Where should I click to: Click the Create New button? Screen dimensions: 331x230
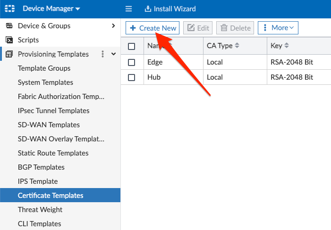(153, 28)
